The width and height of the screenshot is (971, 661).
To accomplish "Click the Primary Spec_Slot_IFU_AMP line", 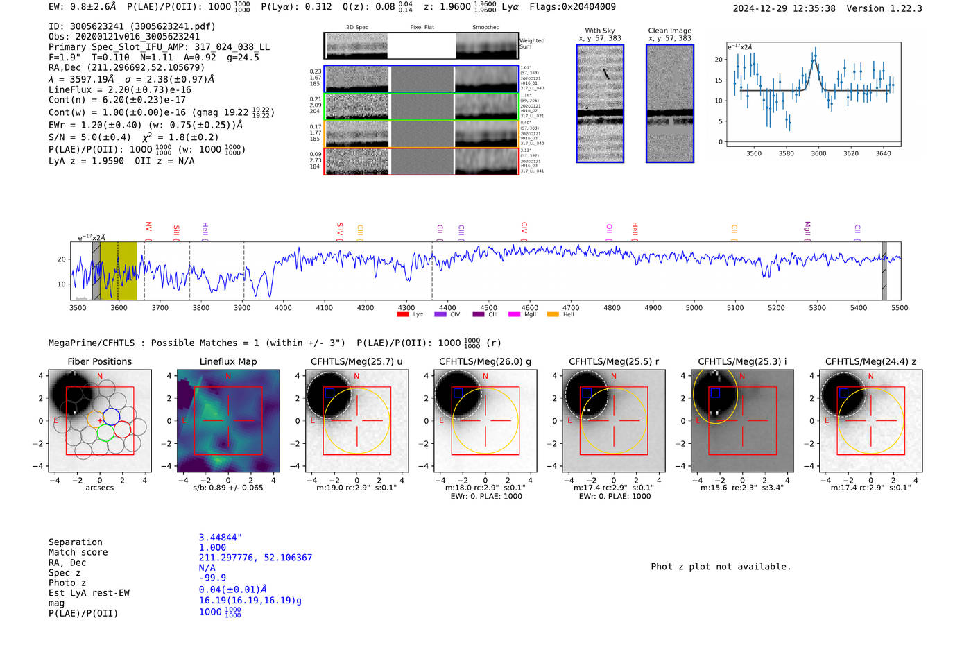I will (x=159, y=47).
